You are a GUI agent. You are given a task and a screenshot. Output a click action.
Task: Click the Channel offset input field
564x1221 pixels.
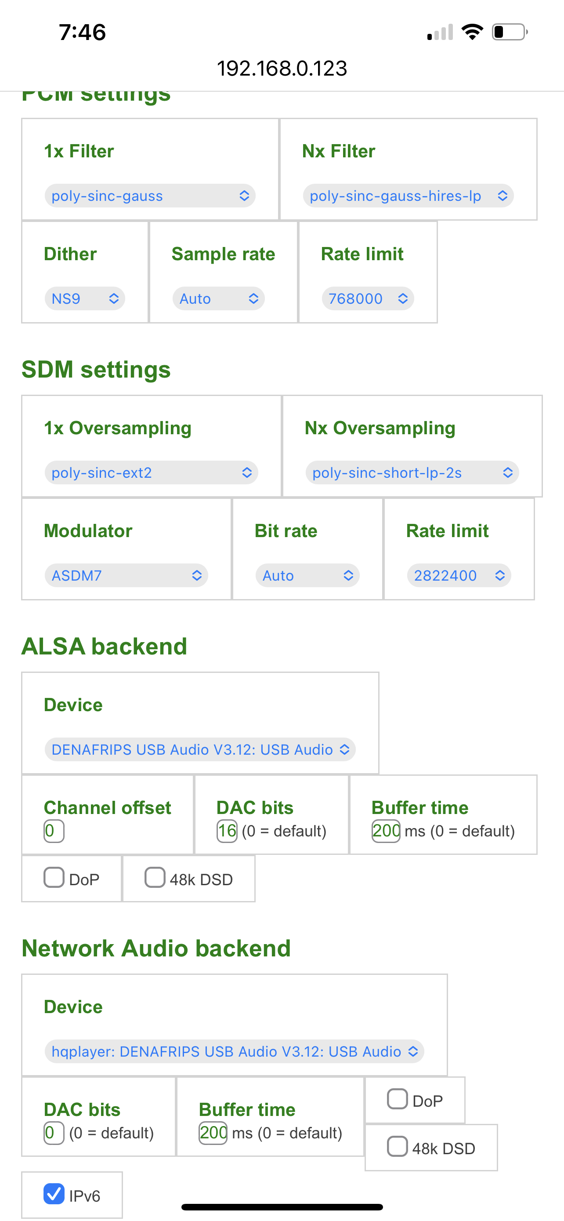(54, 831)
